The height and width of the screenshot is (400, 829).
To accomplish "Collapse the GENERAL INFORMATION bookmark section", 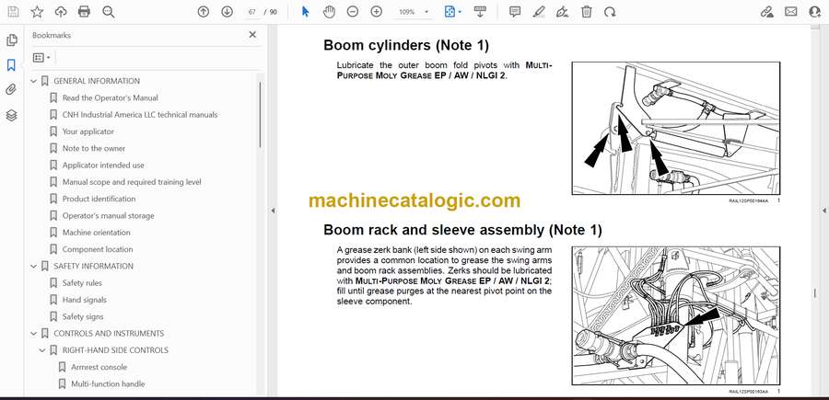I will coord(34,81).
